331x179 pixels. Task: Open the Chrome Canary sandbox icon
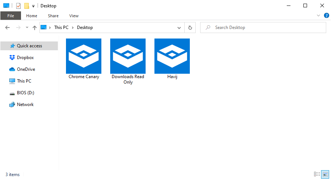[84, 56]
